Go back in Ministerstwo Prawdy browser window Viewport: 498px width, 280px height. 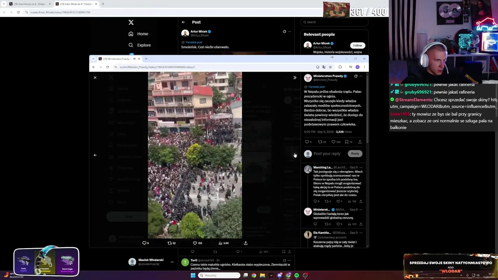pos(93,67)
